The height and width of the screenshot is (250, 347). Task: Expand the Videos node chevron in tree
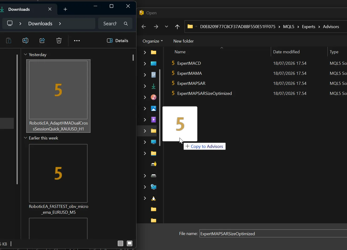145,120
